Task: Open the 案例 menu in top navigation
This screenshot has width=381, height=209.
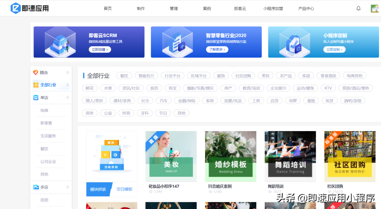Action: [207, 8]
